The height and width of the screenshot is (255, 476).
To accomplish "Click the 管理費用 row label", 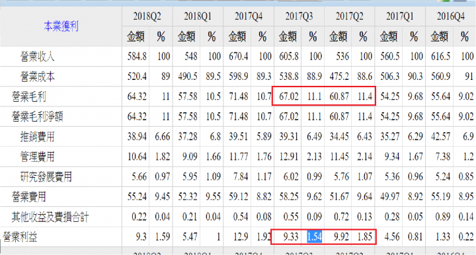I will pos(37,157).
